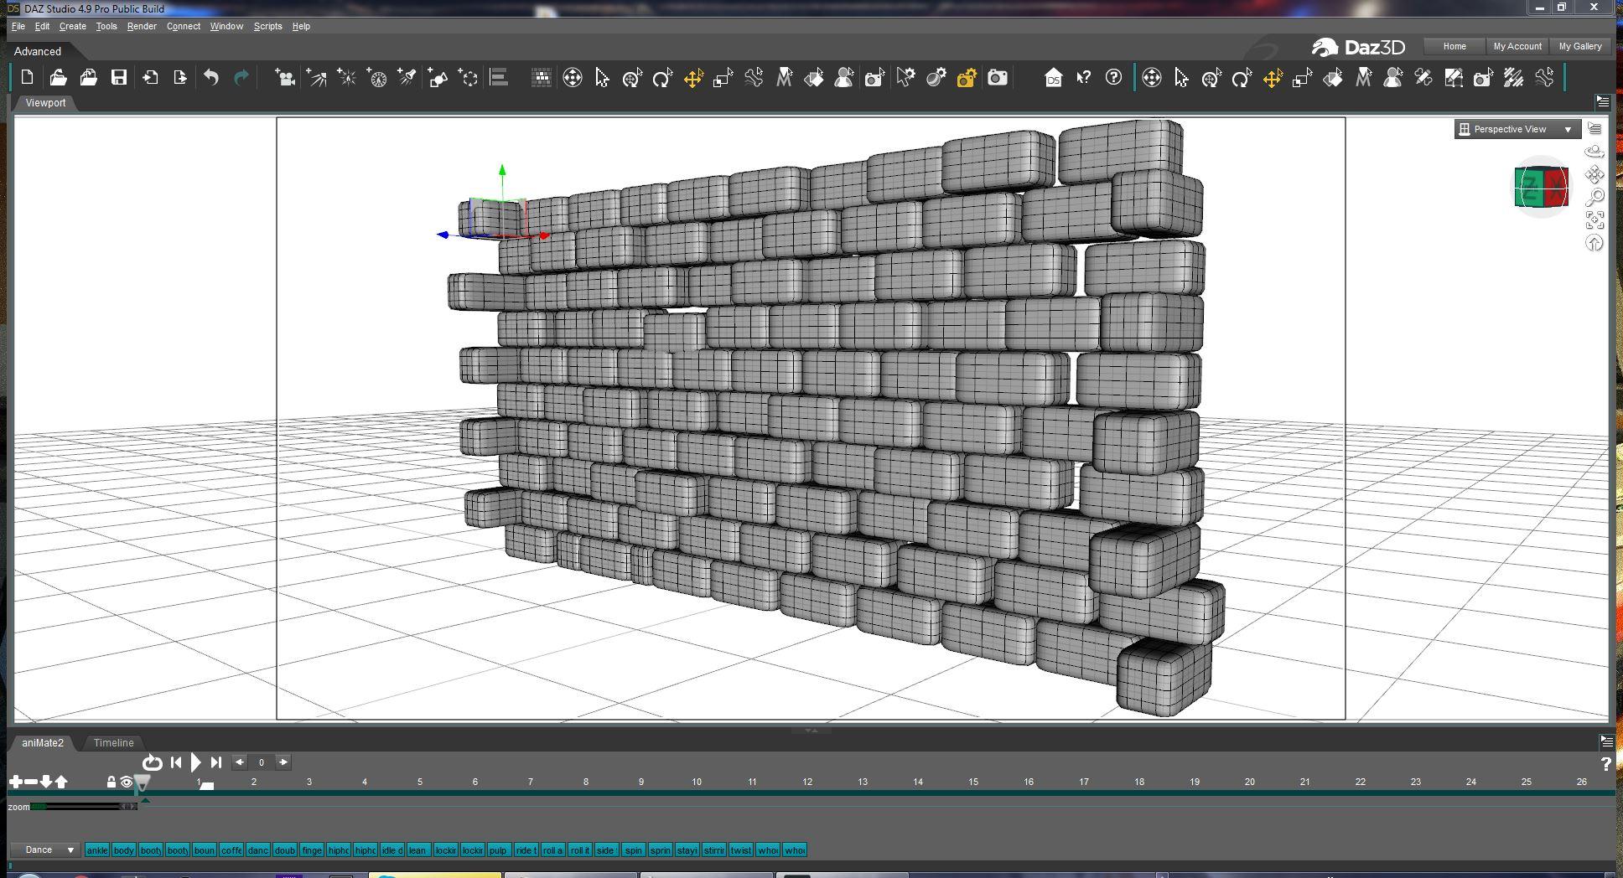Click the Render camera icon
The image size is (1623, 878).
pos(997,78)
